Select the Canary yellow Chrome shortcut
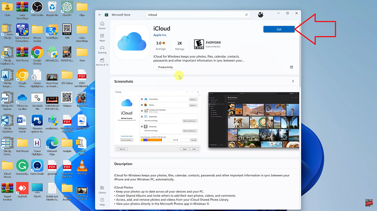377x211 pixels. tap(22, 78)
